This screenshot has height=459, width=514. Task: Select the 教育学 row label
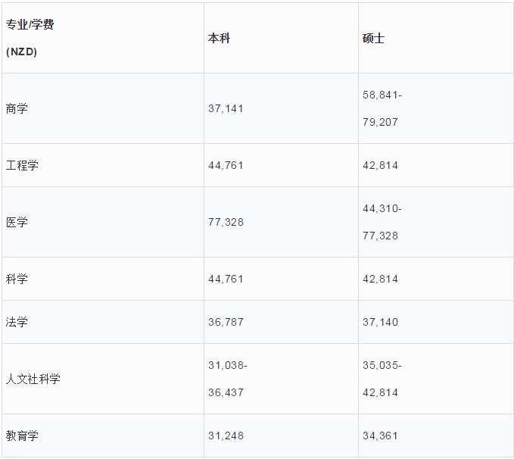click(x=22, y=436)
